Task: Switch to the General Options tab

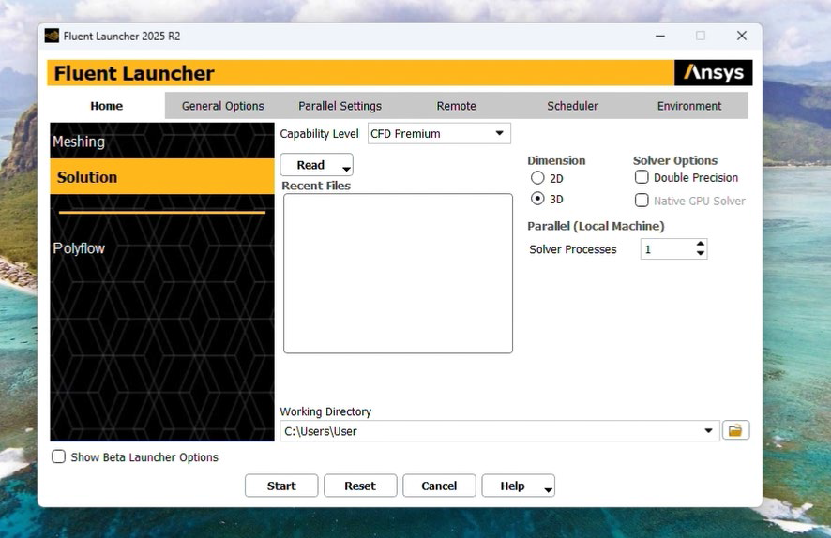Action: pyautogui.click(x=222, y=106)
